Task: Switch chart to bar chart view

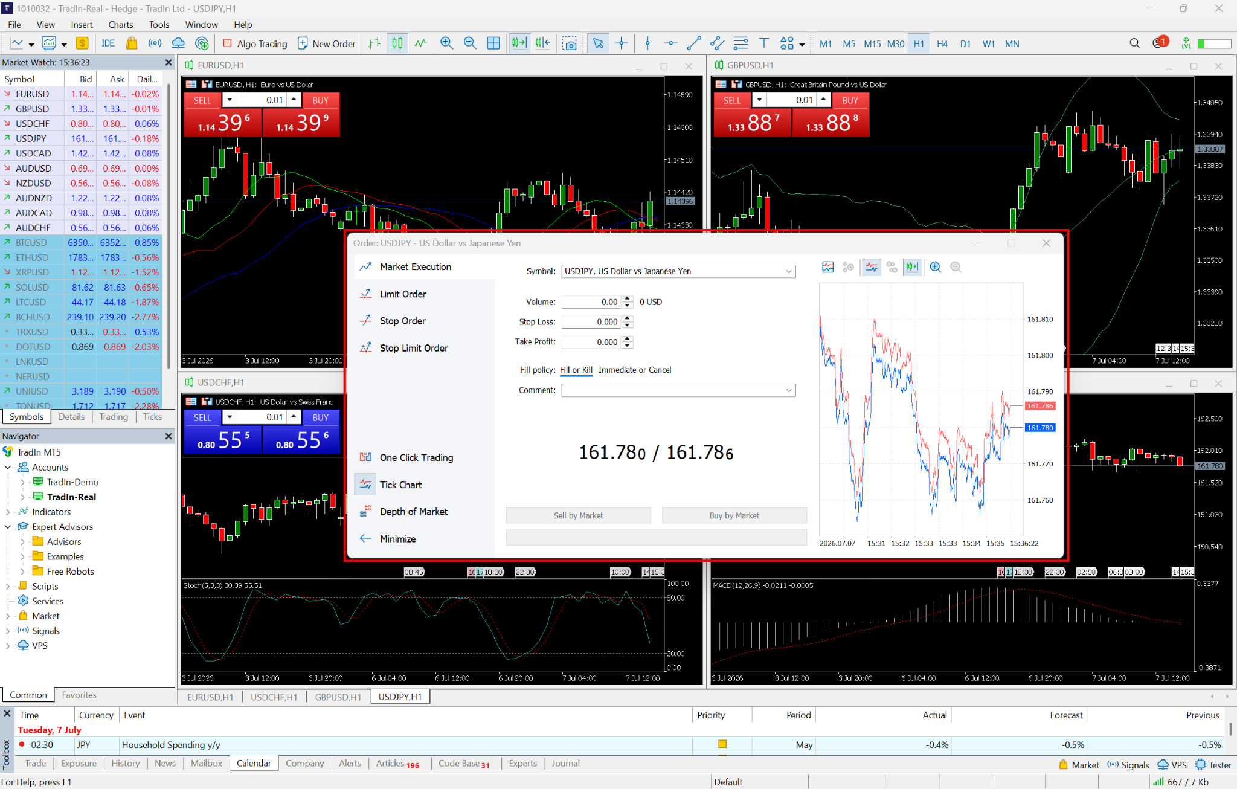Action: (374, 43)
